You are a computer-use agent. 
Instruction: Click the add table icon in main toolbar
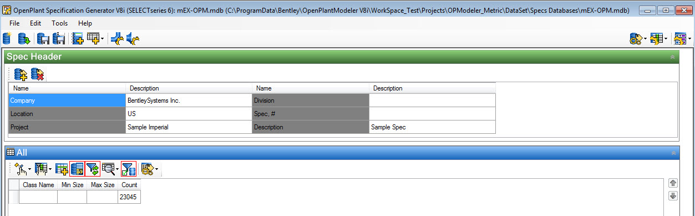coord(93,38)
